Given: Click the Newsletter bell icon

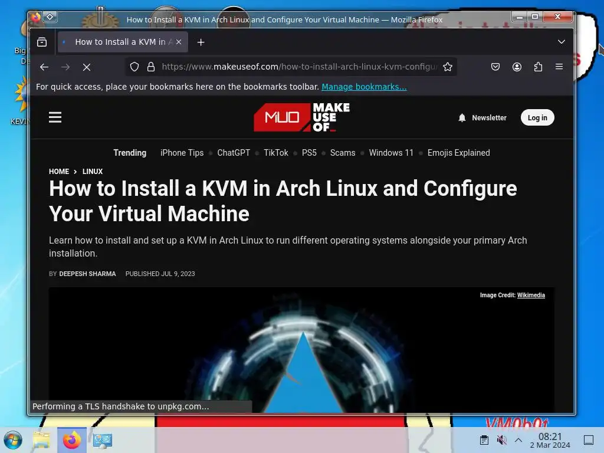Looking at the screenshot, I should (x=462, y=117).
